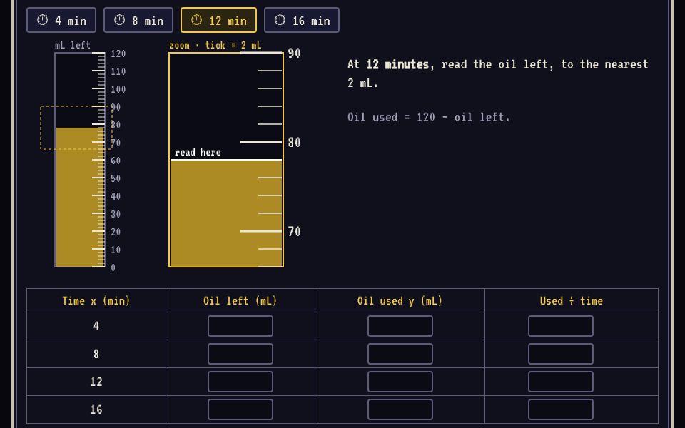Click the time value 16 in table
Screen dimensions: 685x428
[x=96, y=409]
